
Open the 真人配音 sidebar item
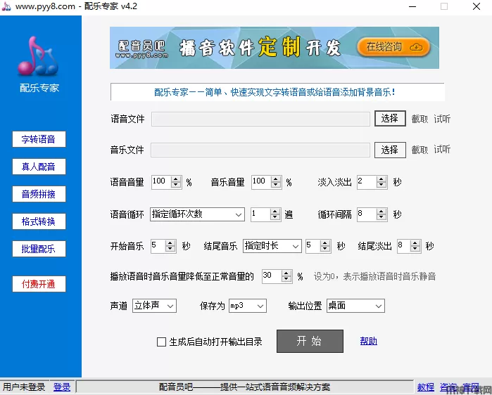click(39, 167)
